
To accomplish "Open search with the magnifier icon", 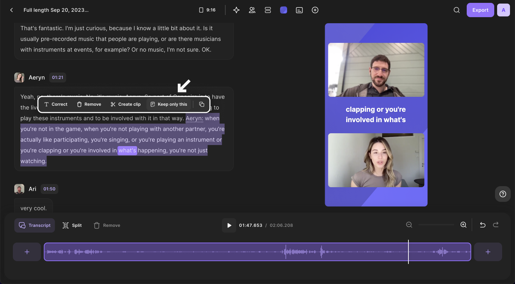I will tap(457, 10).
